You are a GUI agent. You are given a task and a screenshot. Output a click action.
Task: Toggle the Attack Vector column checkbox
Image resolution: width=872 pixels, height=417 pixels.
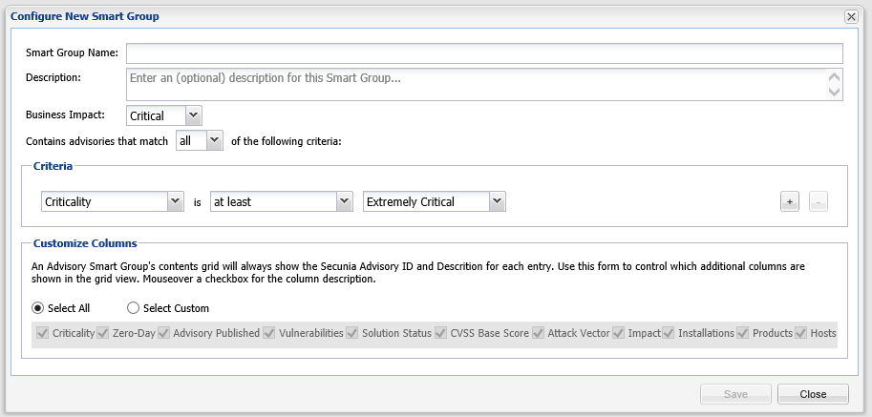[538, 333]
